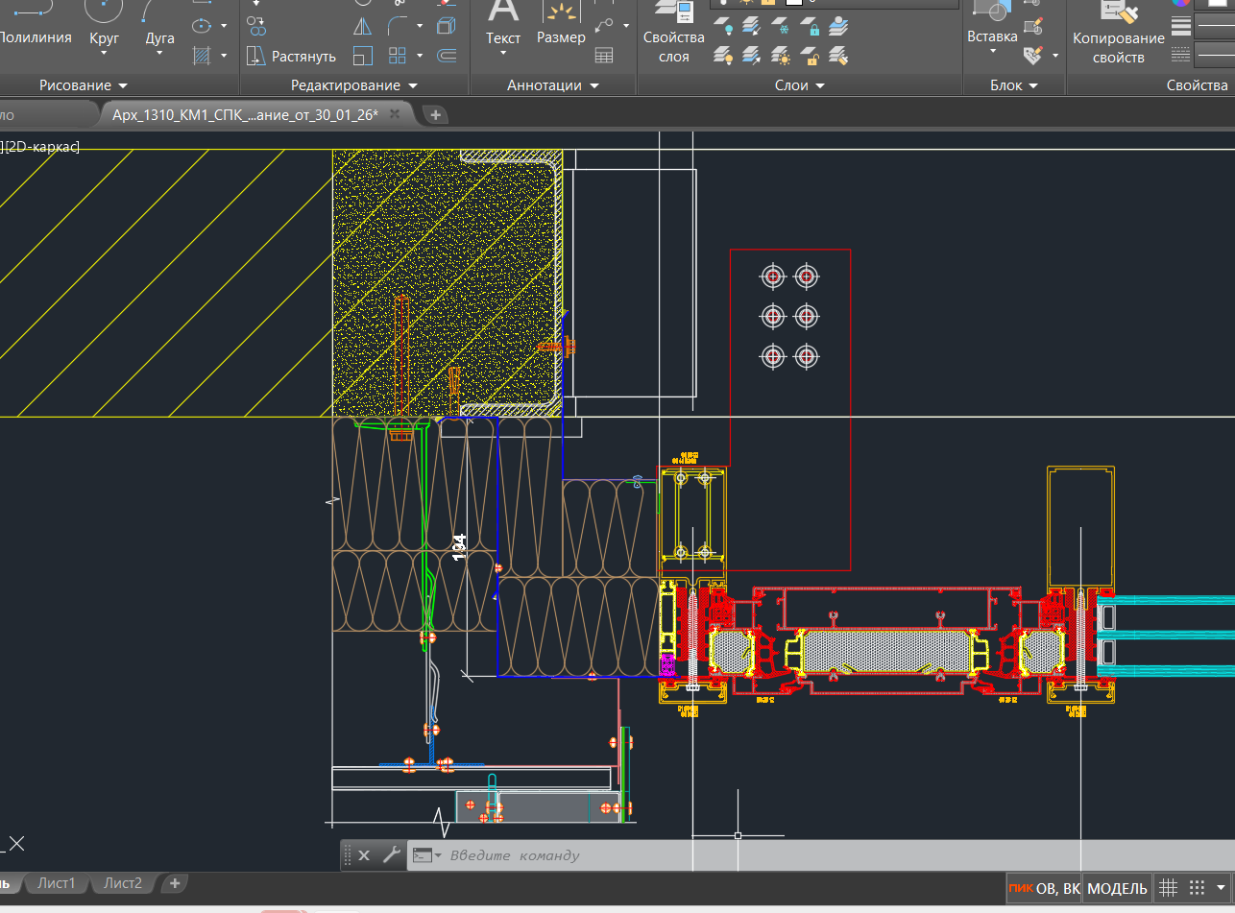This screenshot has height=913, width=1235.
Task: Click the Вставка block insert button
Action: click(992, 24)
